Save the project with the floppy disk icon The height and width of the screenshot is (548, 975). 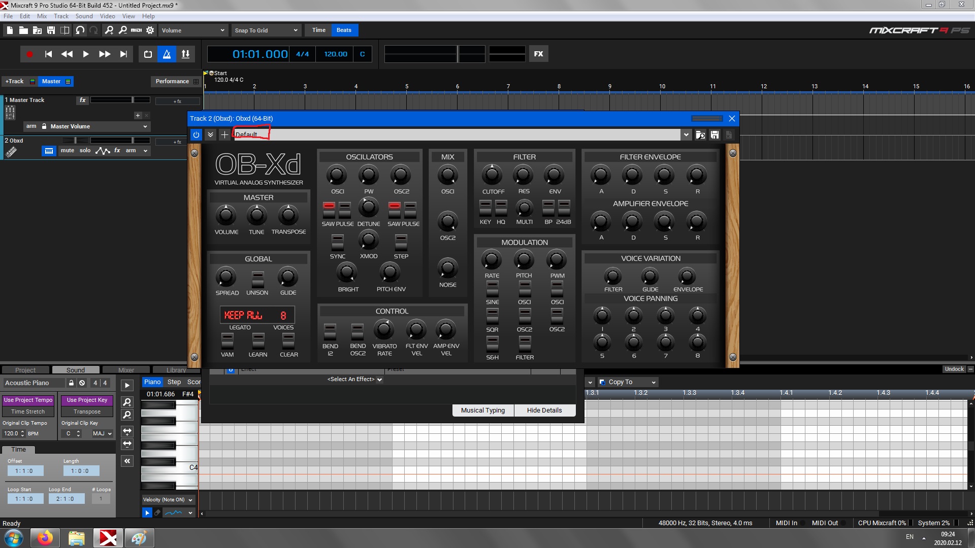[x=51, y=30]
